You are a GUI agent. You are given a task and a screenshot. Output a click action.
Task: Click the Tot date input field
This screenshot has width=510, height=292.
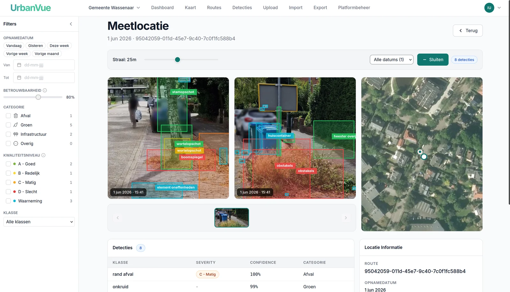[x=44, y=77]
